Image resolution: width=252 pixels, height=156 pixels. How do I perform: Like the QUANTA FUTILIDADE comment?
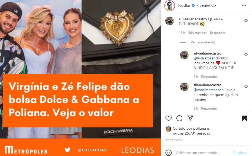[x=246, y=21]
